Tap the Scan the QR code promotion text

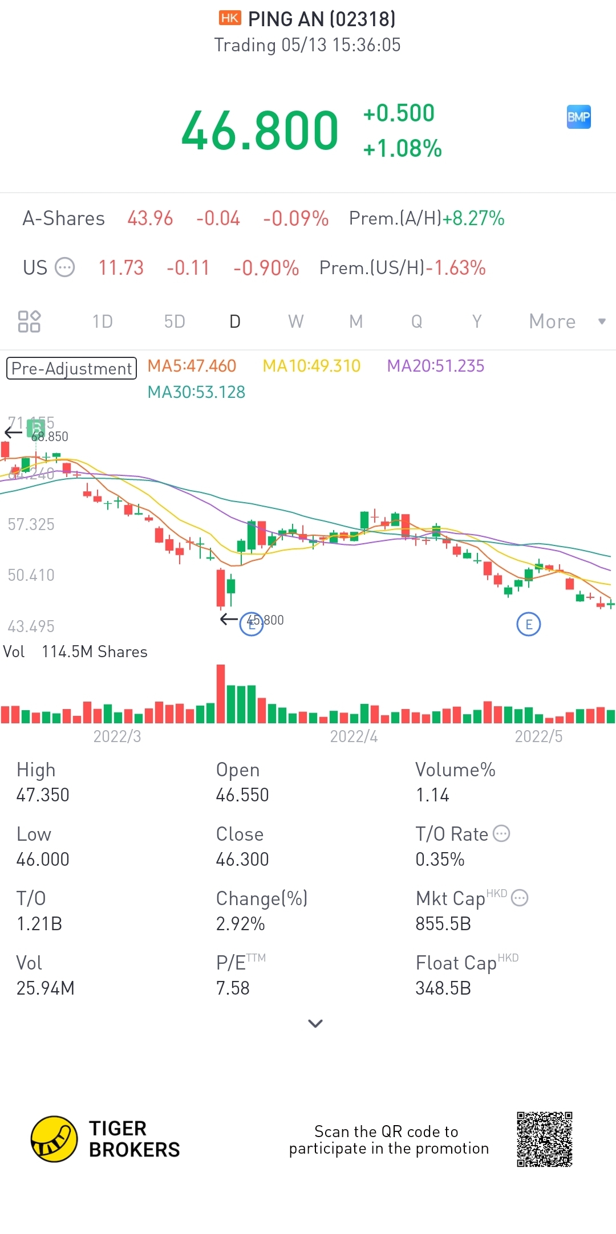[x=389, y=1139]
